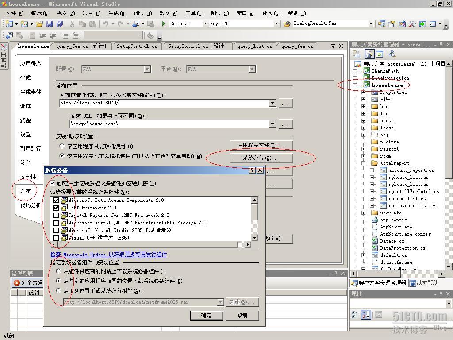Collapse the totalreport folder
Screen dimensions: 453x340
(x=364, y=163)
